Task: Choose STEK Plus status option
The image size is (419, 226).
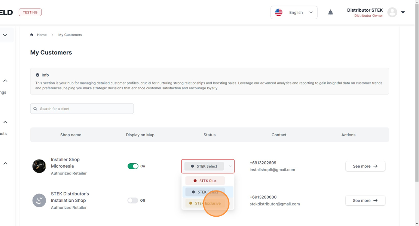Action: [x=205, y=181]
